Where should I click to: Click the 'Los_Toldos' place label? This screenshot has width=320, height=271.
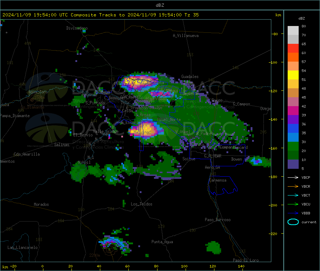[142, 204]
